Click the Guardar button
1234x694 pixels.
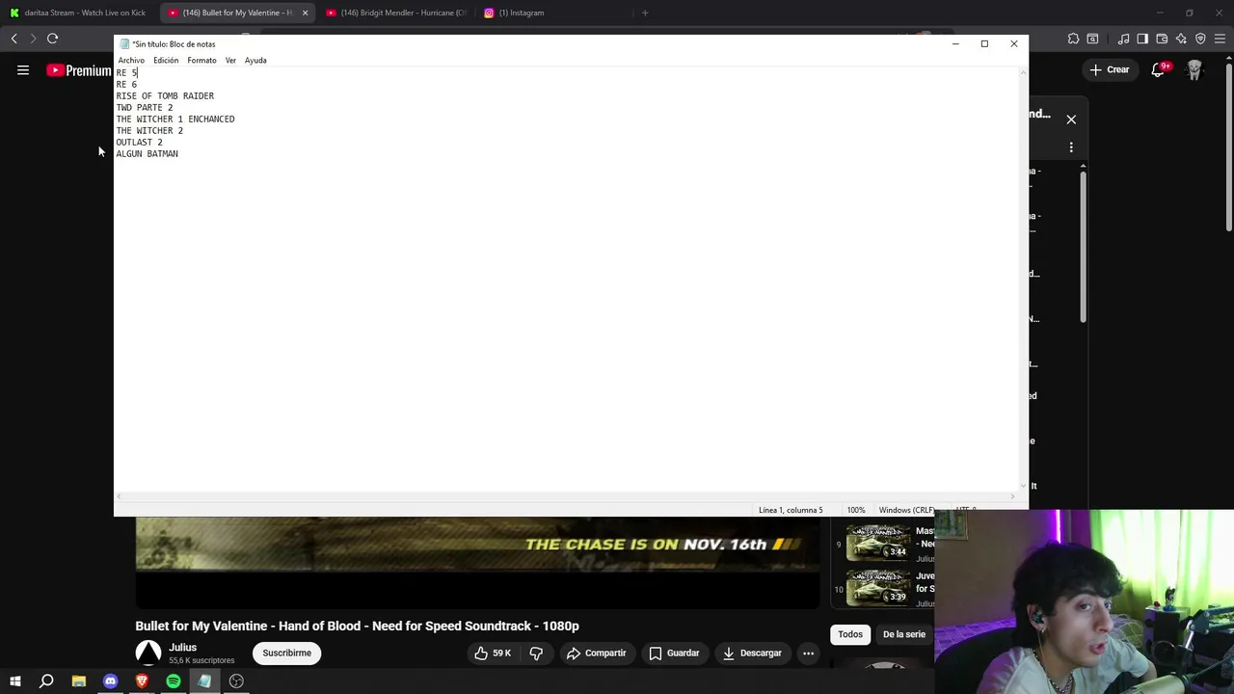(x=674, y=653)
